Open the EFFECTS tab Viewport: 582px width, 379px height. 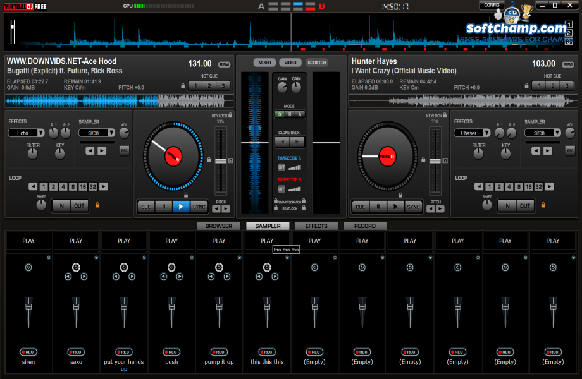[x=316, y=226]
